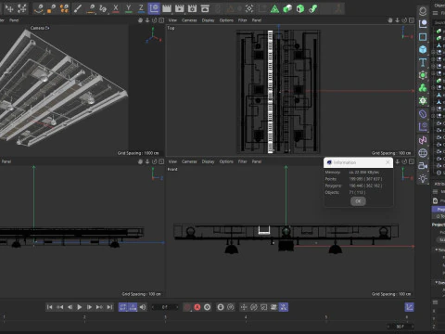Viewport: 445px width, 334px height.
Task: Toggle scale keyframe recording icon
Action: point(263,307)
